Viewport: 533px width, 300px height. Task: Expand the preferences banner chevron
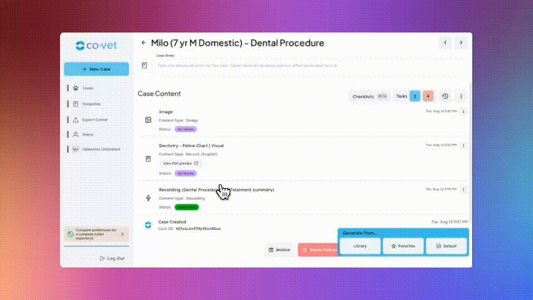tap(123, 234)
